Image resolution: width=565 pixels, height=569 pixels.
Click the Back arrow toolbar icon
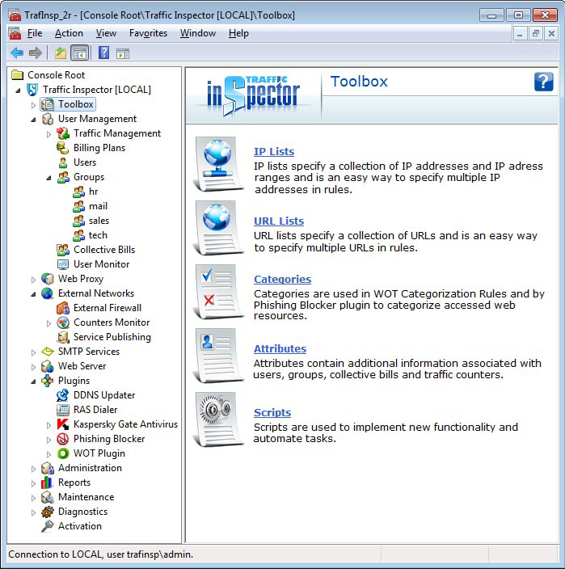click(x=17, y=53)
